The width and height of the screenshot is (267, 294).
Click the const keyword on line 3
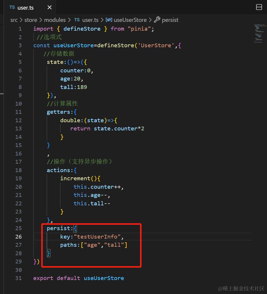[42, 45]
